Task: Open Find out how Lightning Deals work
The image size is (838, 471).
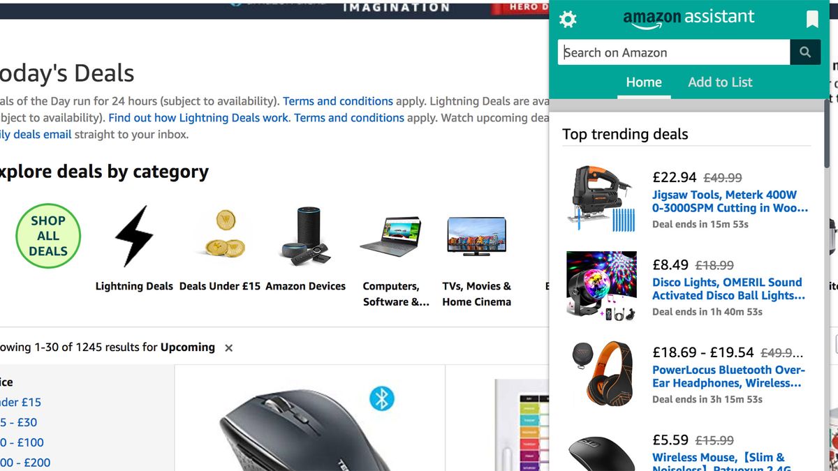Action: coord(198,118)
